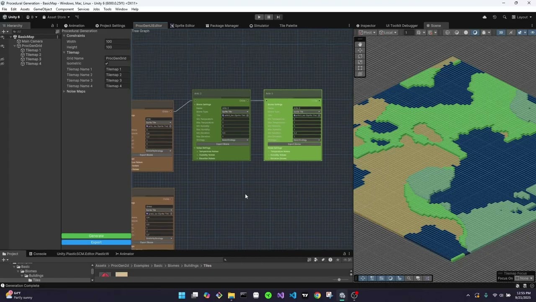Show hidden Tilemap 3 via eye icon

coord(3,59)
